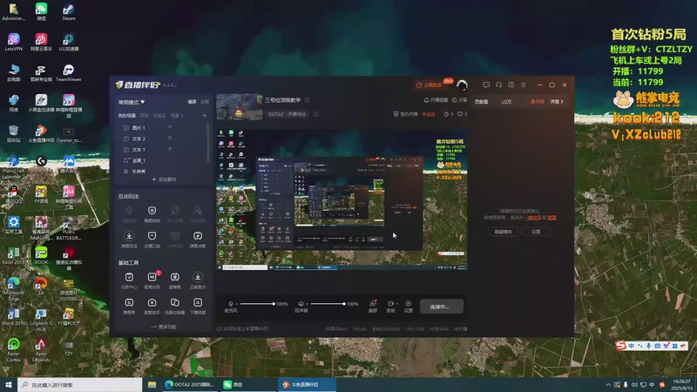This screenshot has width=697, height=392.
Task: Adjust the speaker volume slider
Action: pyautogui.click(x=328, y=303)
